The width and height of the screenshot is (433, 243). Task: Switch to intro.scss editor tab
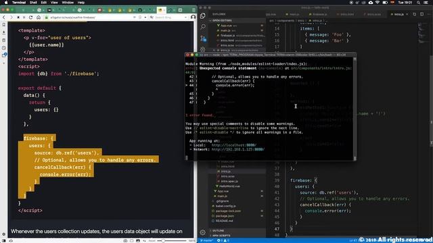coord(373,14)
